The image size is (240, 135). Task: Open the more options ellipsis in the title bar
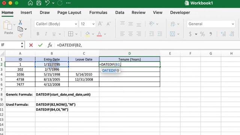click(x=68, y=3)
